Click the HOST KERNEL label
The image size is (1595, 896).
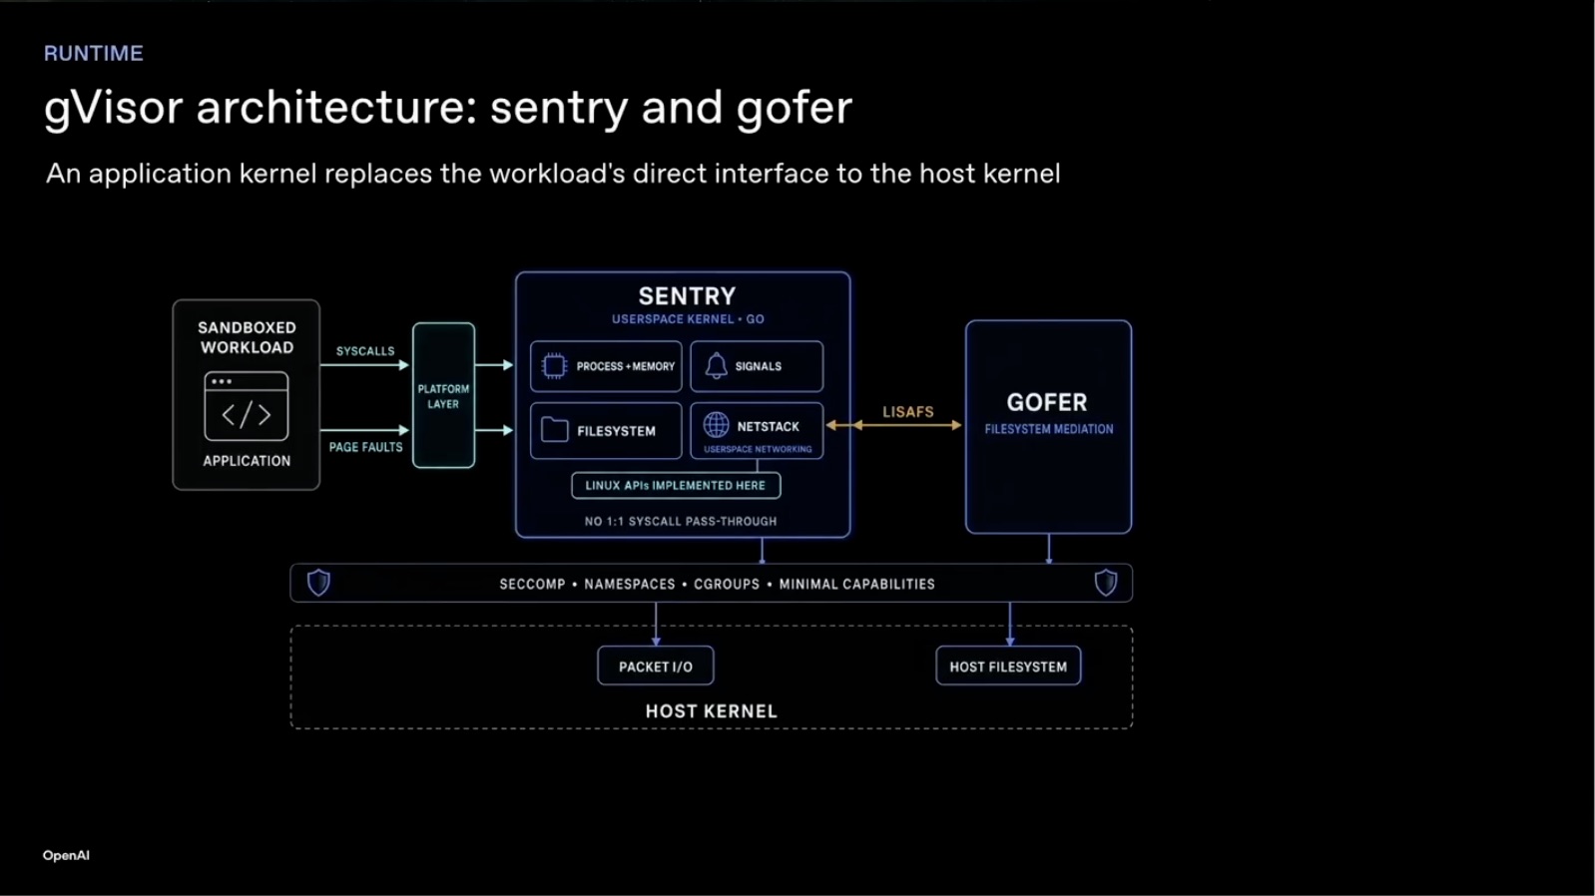(x=711, y=711)
